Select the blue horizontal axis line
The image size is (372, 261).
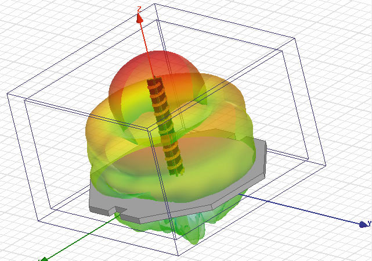(302, 210)
